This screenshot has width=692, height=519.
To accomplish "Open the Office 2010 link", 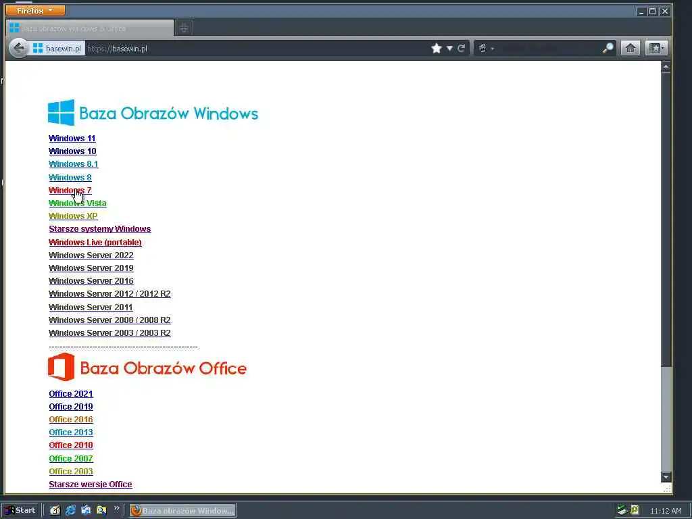I will (x=71, y=445).
